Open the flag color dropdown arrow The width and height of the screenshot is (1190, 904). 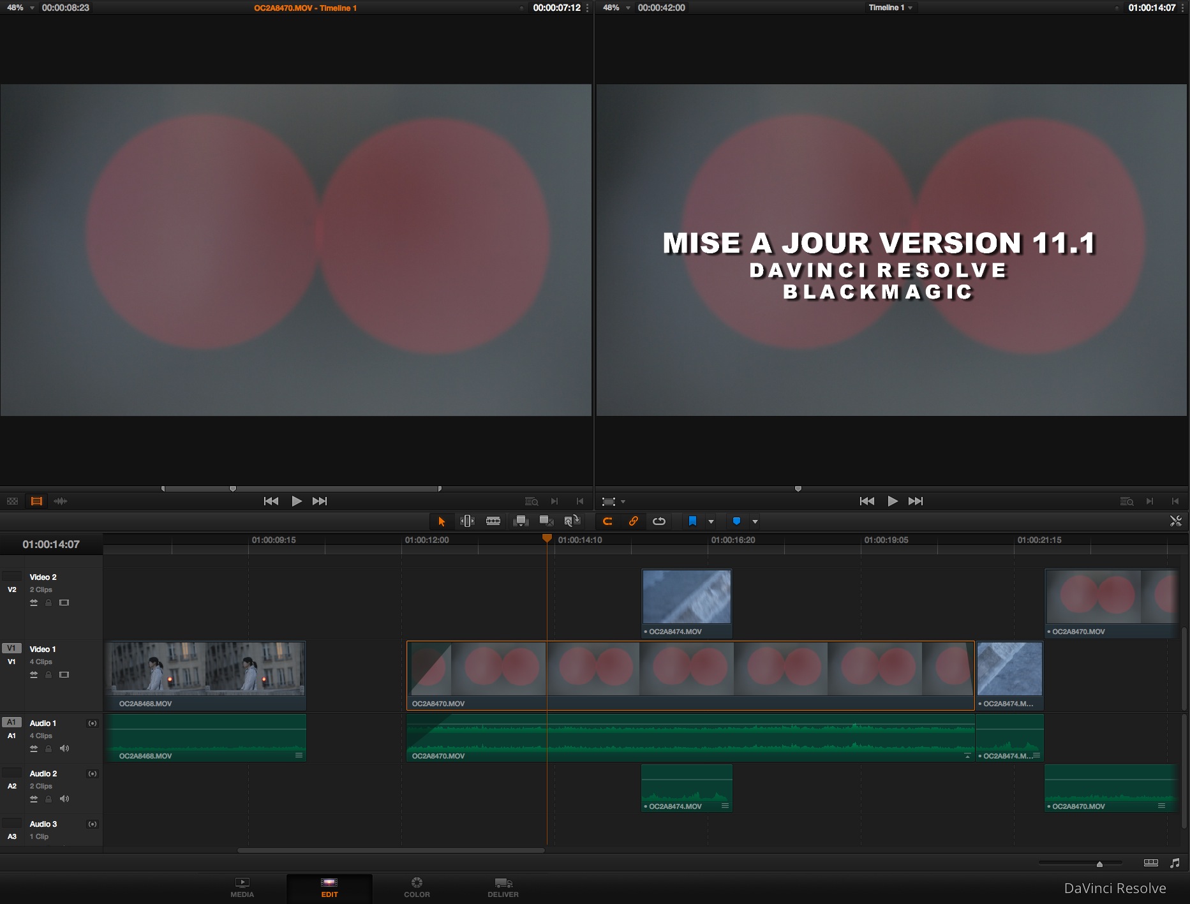coord(711,521)
